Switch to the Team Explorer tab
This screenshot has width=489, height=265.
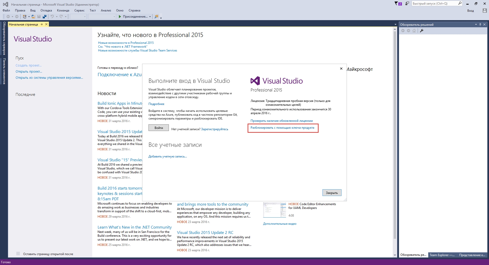point(442,255)
